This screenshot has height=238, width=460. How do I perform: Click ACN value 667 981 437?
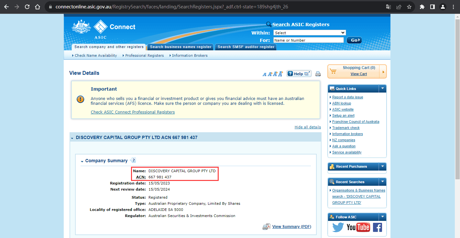point(160,177)
